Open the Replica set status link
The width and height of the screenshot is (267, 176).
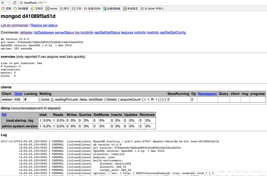[x=44, y=25]
